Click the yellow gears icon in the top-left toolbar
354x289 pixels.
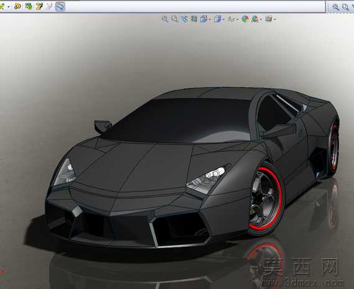(17, 6)
